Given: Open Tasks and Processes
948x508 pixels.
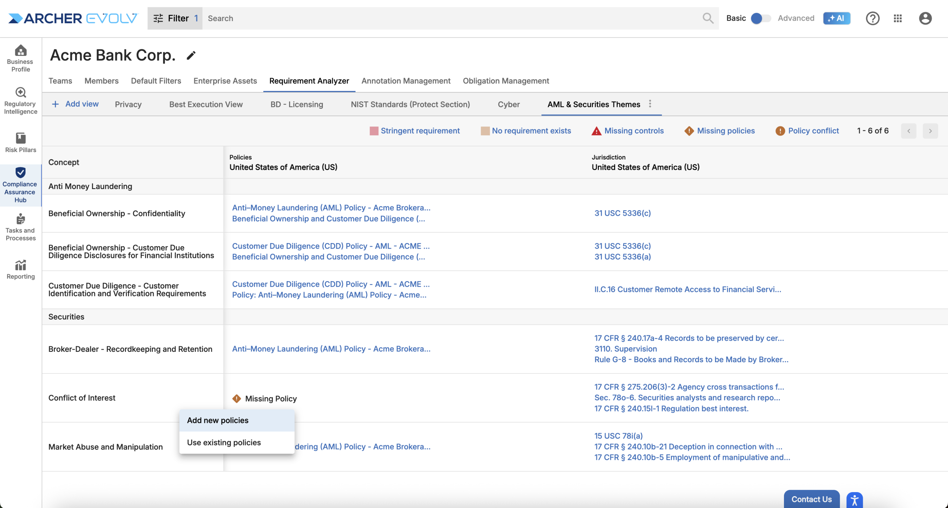Looking at the screenshot, I should (20, 227).
